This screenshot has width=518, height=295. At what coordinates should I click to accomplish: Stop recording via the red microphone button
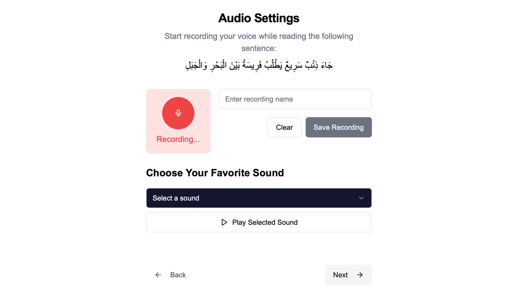[178, 113]
